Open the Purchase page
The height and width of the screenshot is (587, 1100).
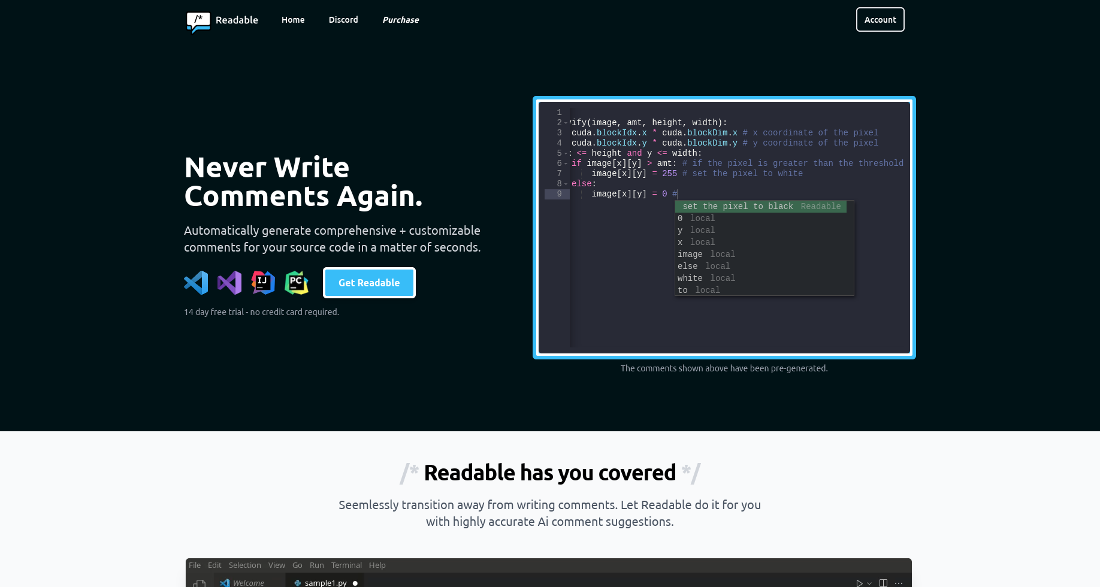400,20
